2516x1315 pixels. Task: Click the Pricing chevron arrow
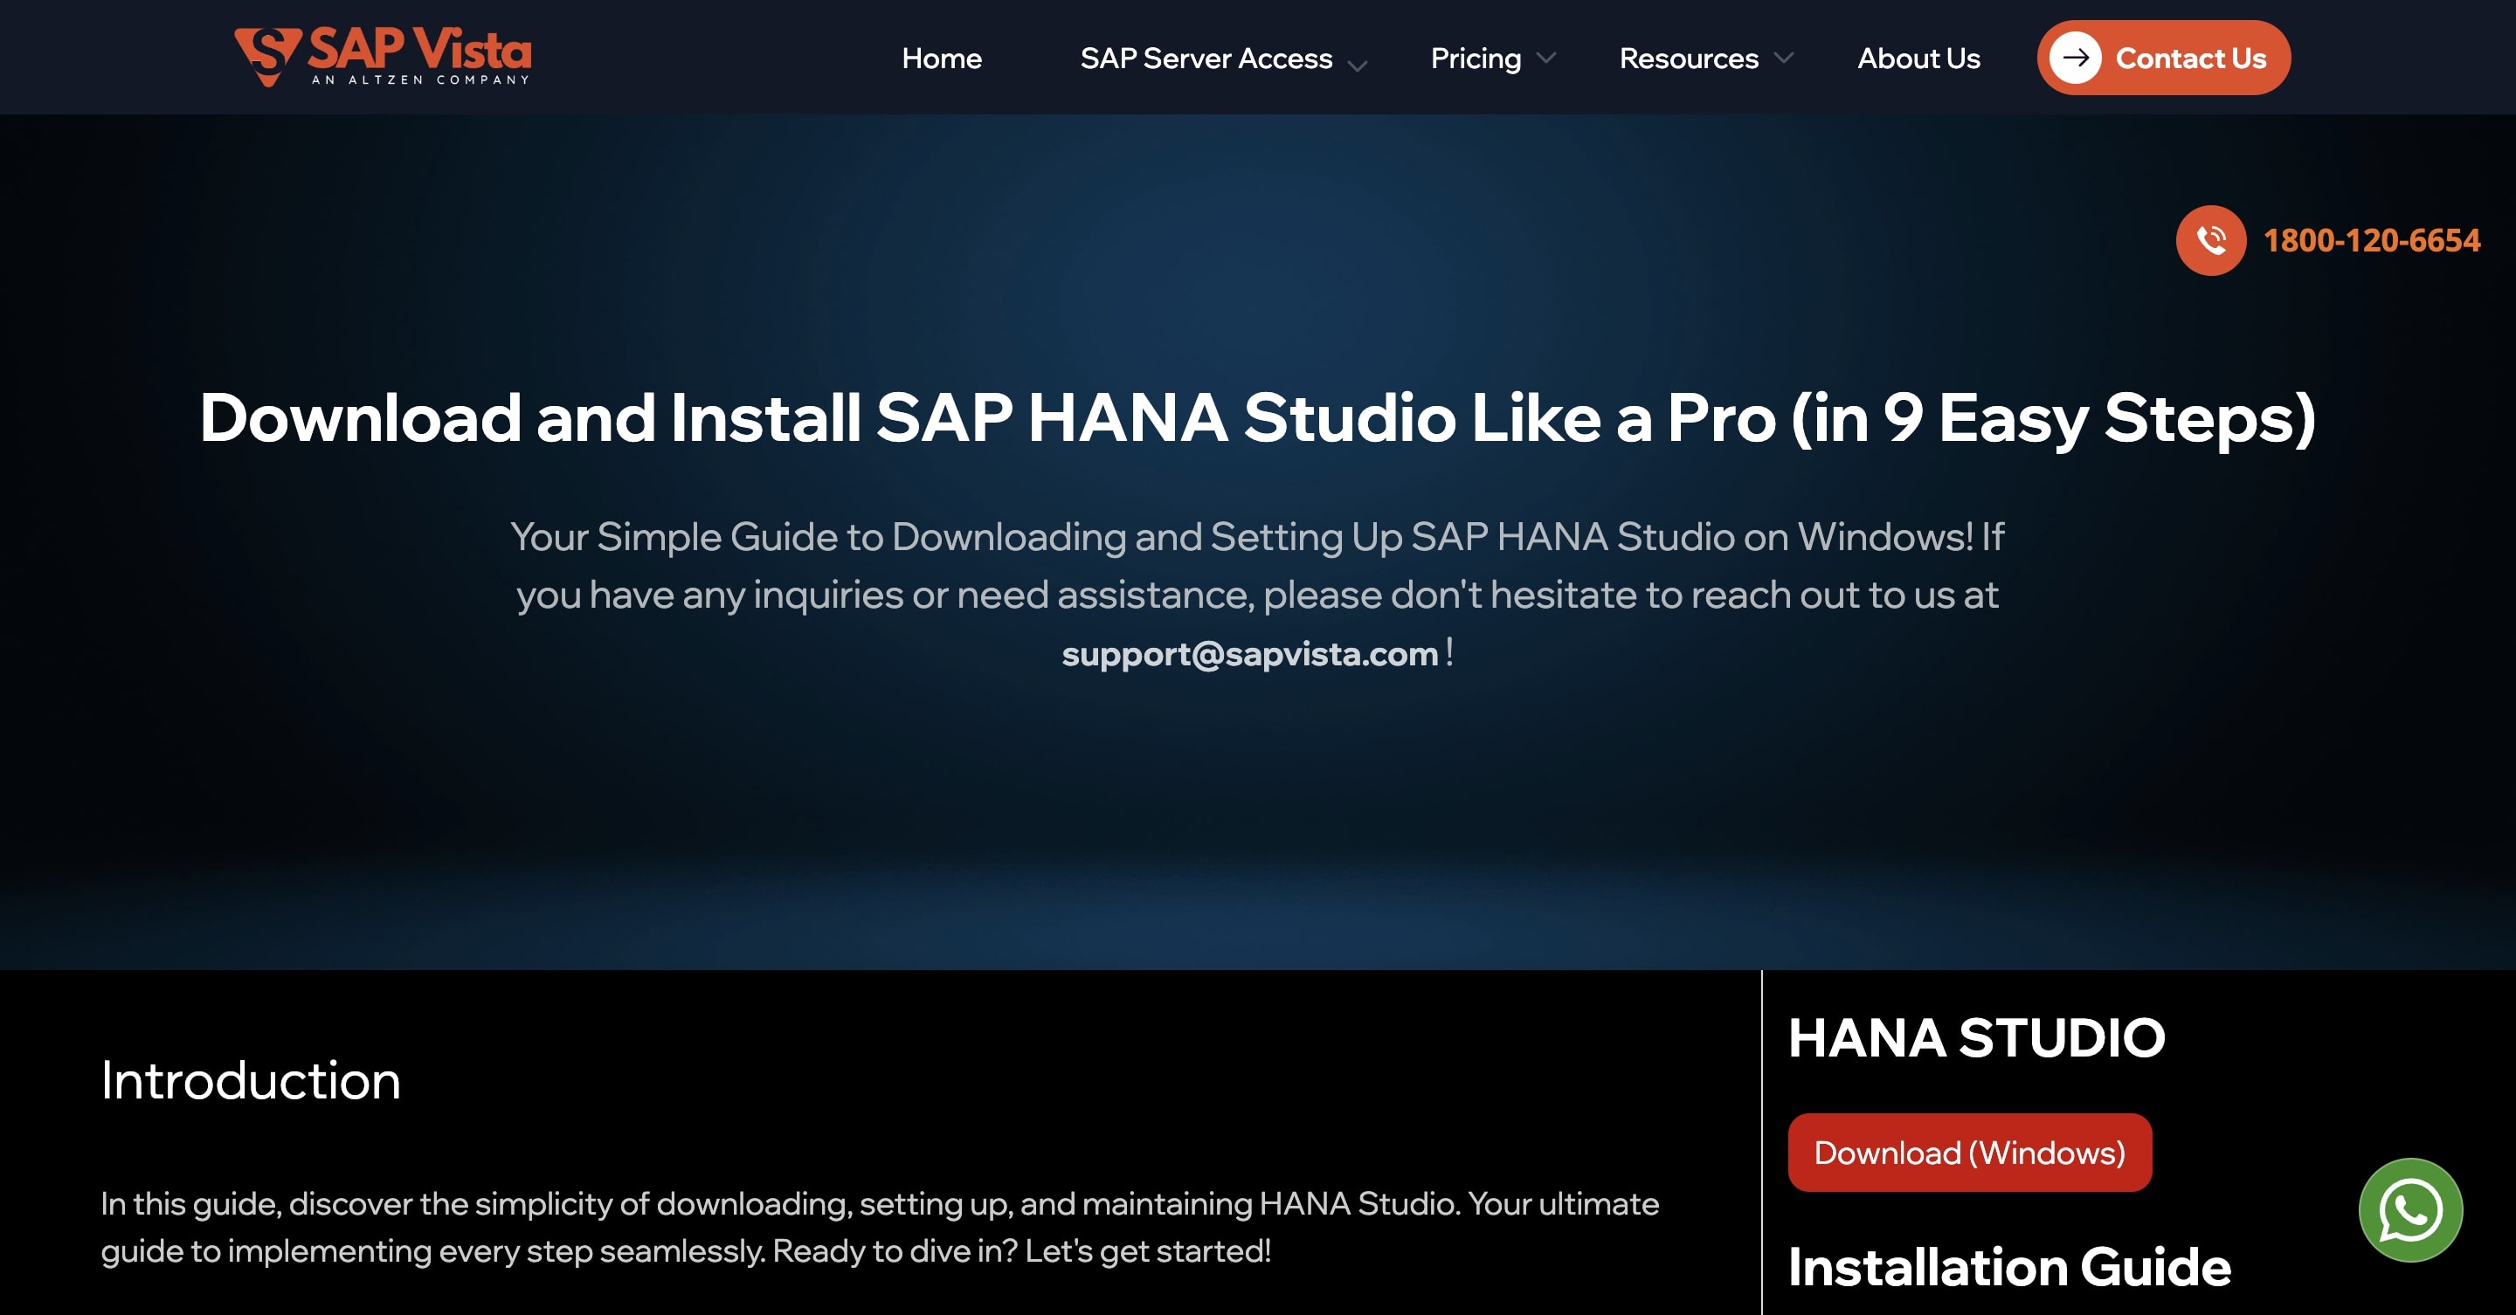(1545, 59)
